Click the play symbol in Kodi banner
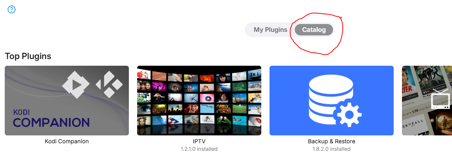 click(76, 85)
